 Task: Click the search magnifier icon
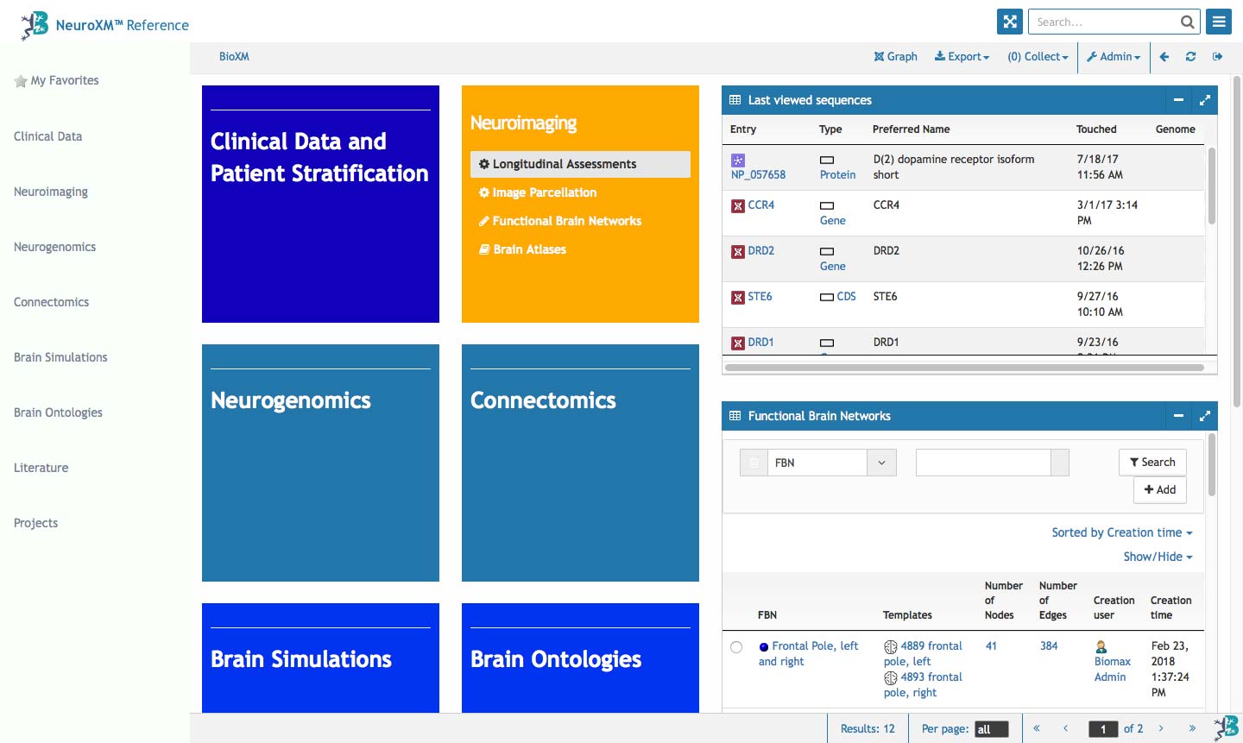click(1188, 22)
